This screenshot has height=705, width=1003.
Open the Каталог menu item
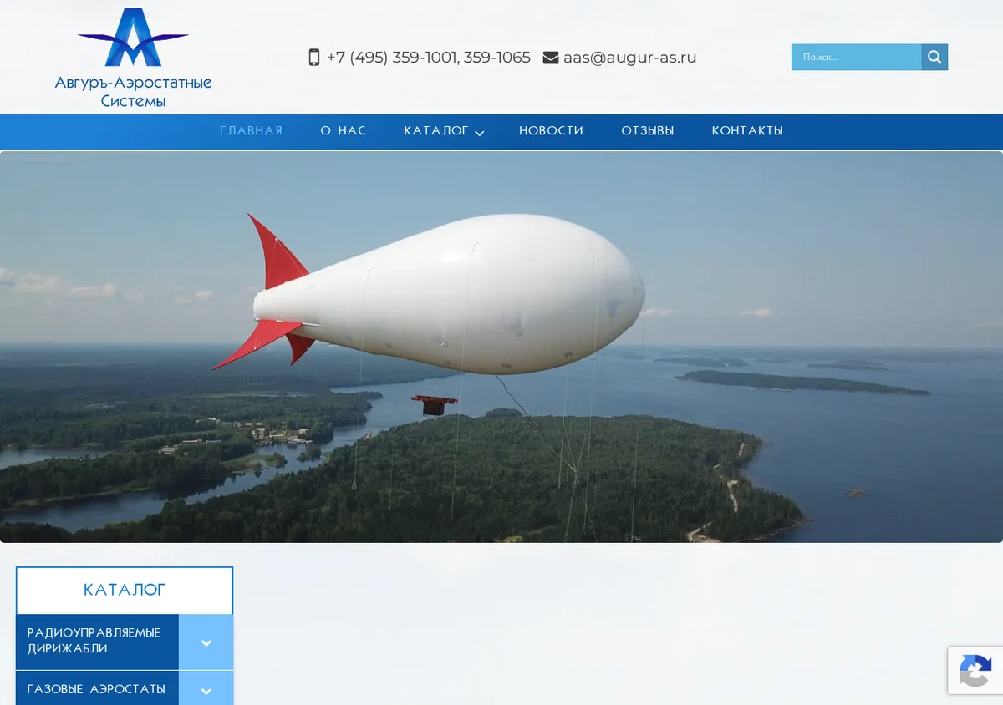point(436,131)
